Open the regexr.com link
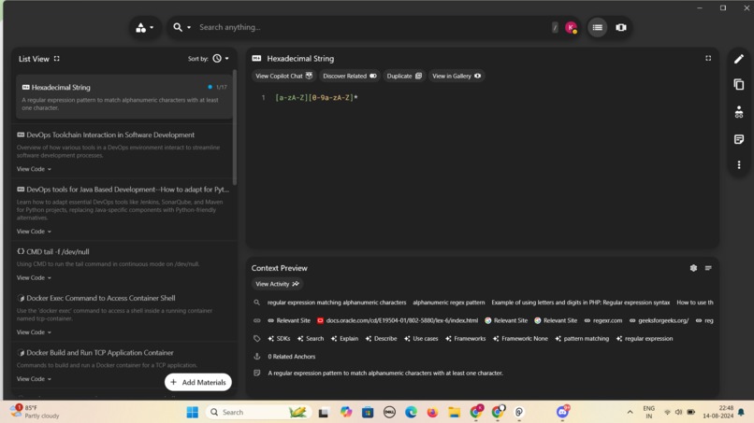Screen dimensions: 754x423 tap(603, 320)
